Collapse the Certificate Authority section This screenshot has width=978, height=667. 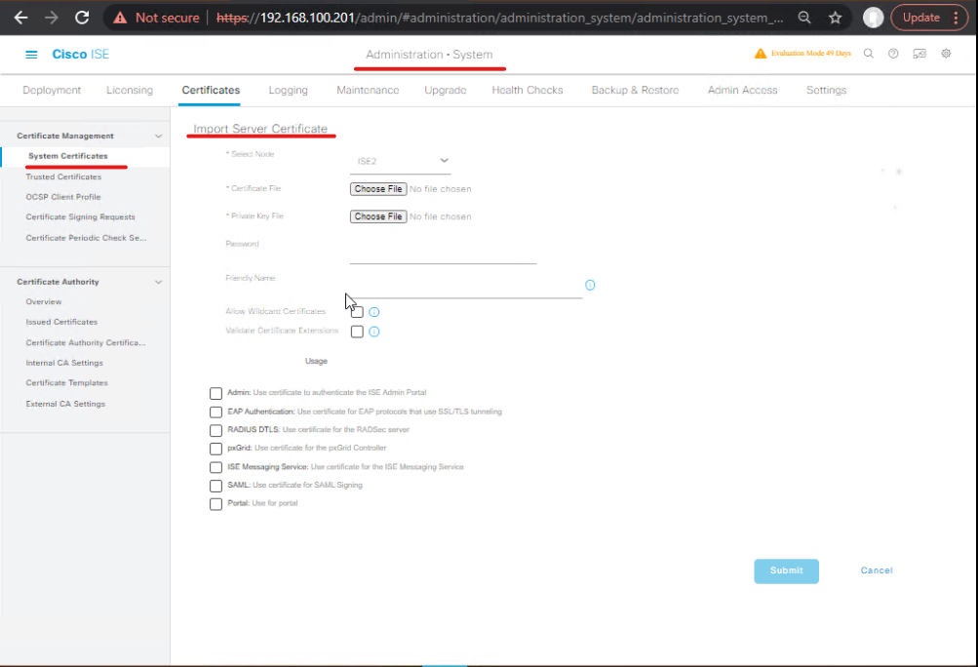(x=158, y=282)
